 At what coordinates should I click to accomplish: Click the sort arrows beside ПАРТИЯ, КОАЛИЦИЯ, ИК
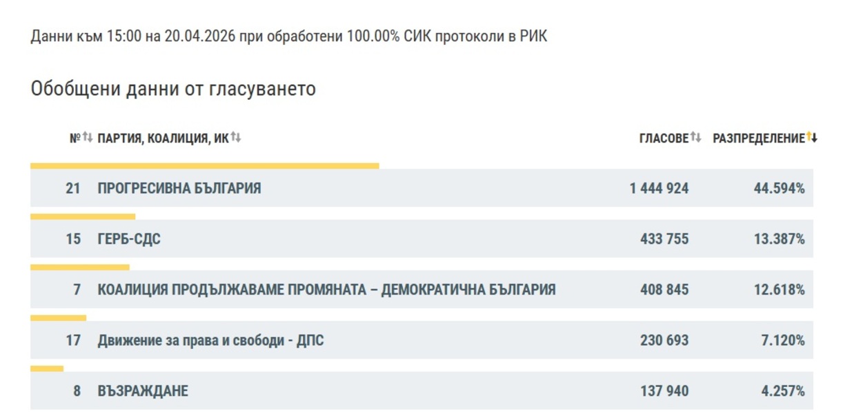point(236,136)
